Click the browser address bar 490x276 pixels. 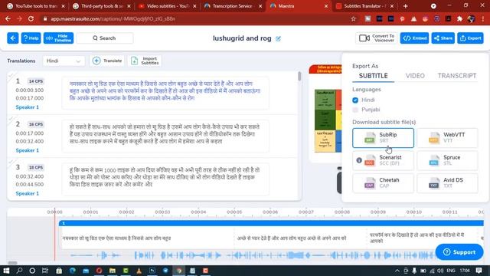click(200, 19)
